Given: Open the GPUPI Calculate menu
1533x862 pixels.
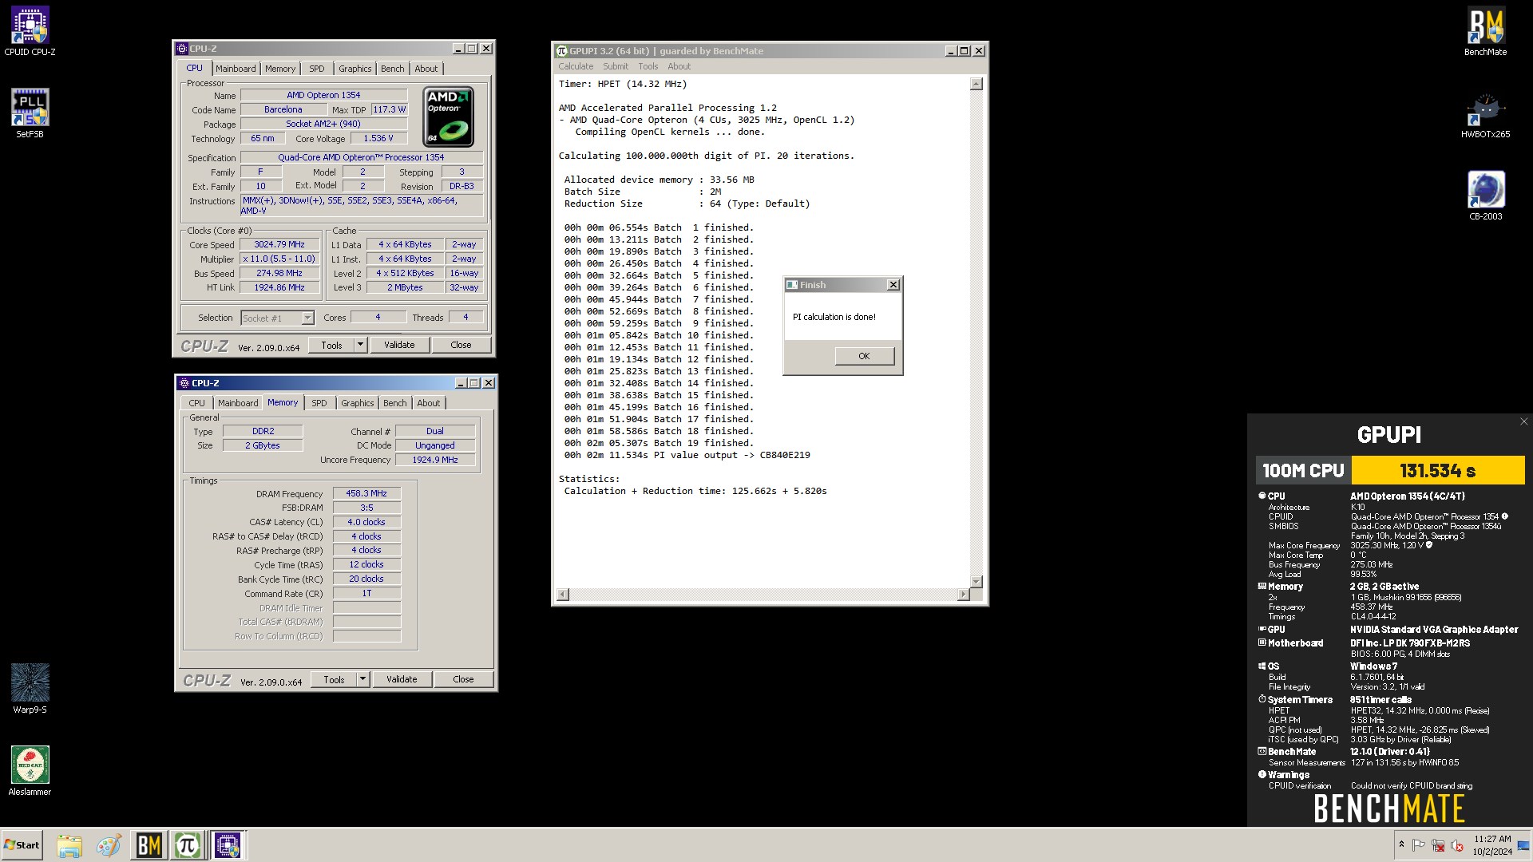Looking at the screenshot, I should (576, 66).
